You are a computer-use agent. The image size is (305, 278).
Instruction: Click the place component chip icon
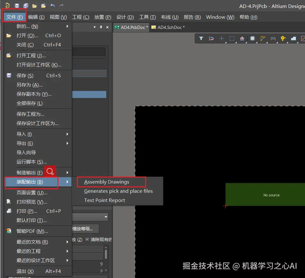click(x=252, y=38)
